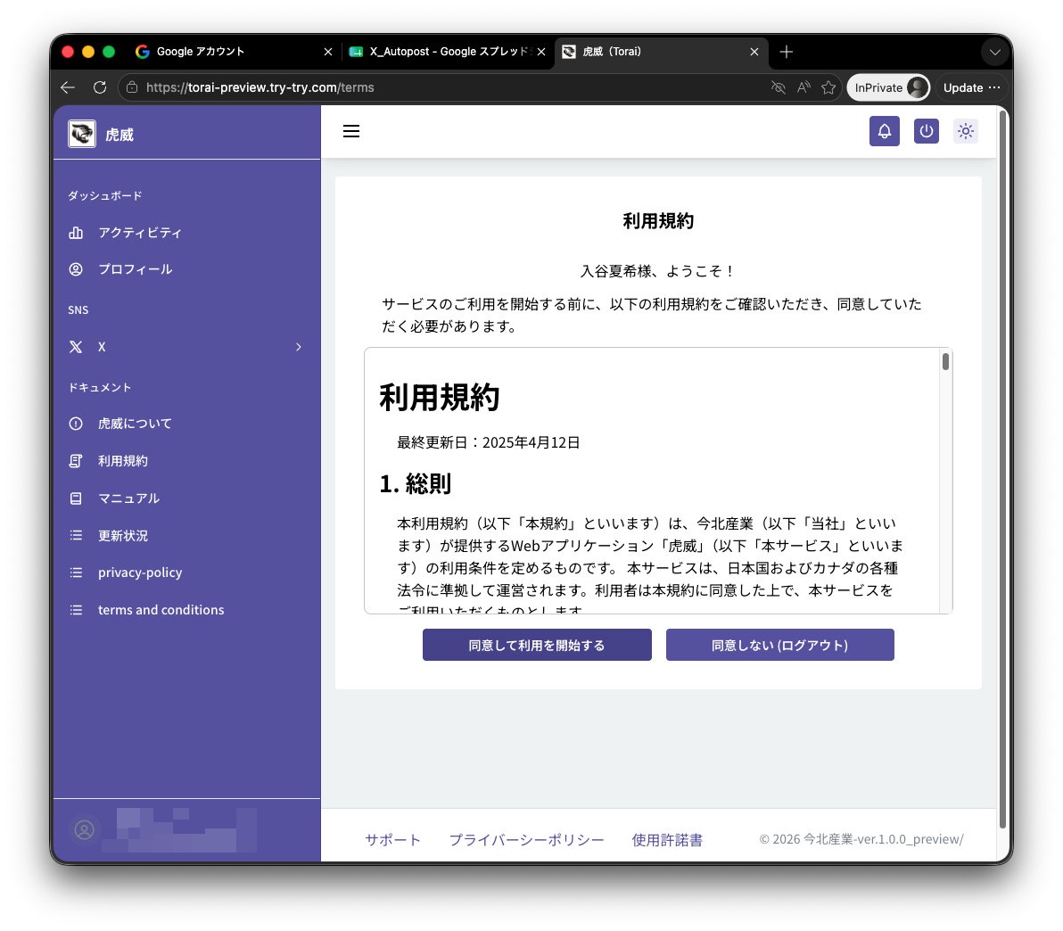Viewport: 1063px width, 931px height.
Task: Open 使用許諾書 footer link
Action: pos(667,839)
